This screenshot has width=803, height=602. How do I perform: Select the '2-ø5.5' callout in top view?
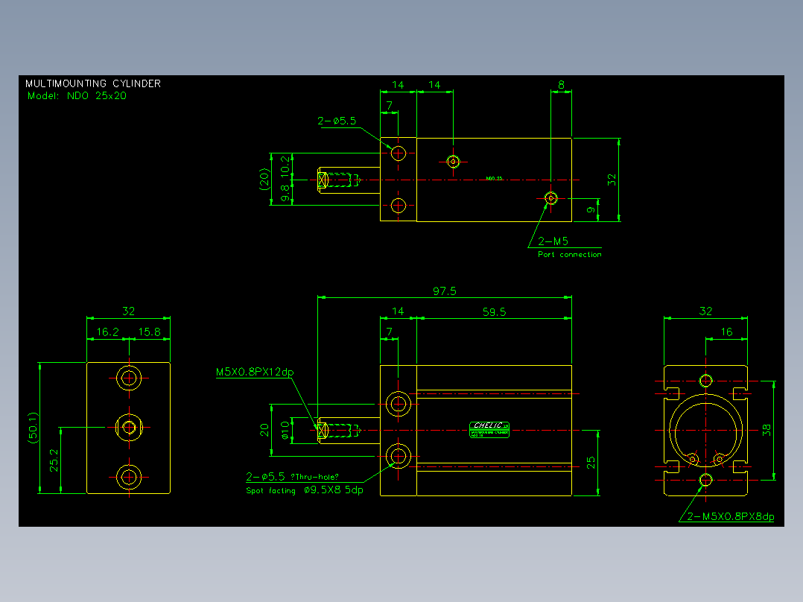337,121
